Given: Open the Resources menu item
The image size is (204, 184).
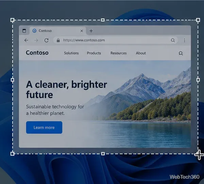Looking at the screenshot, I should coord(119,53).
